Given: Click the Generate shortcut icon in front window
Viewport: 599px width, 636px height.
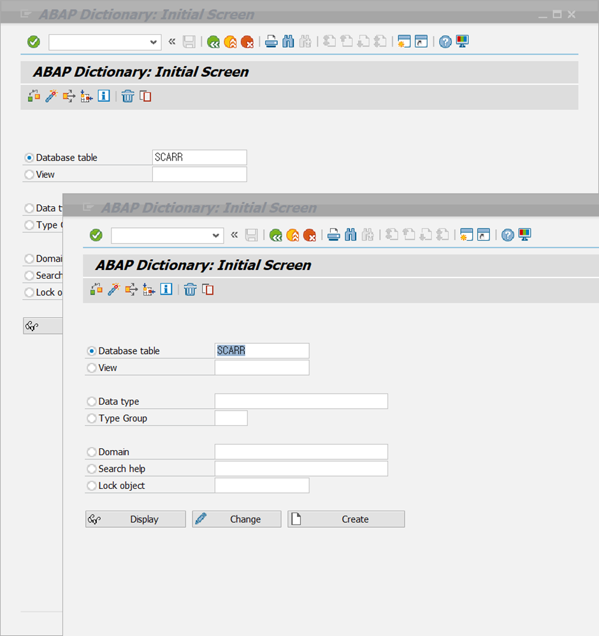Looking at the screenshot, I should tap(483, 235).
